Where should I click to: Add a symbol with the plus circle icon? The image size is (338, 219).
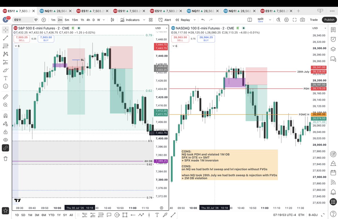coord(44,20)
